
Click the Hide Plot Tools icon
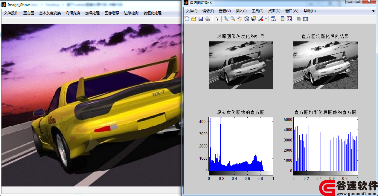tap(298, 19)
